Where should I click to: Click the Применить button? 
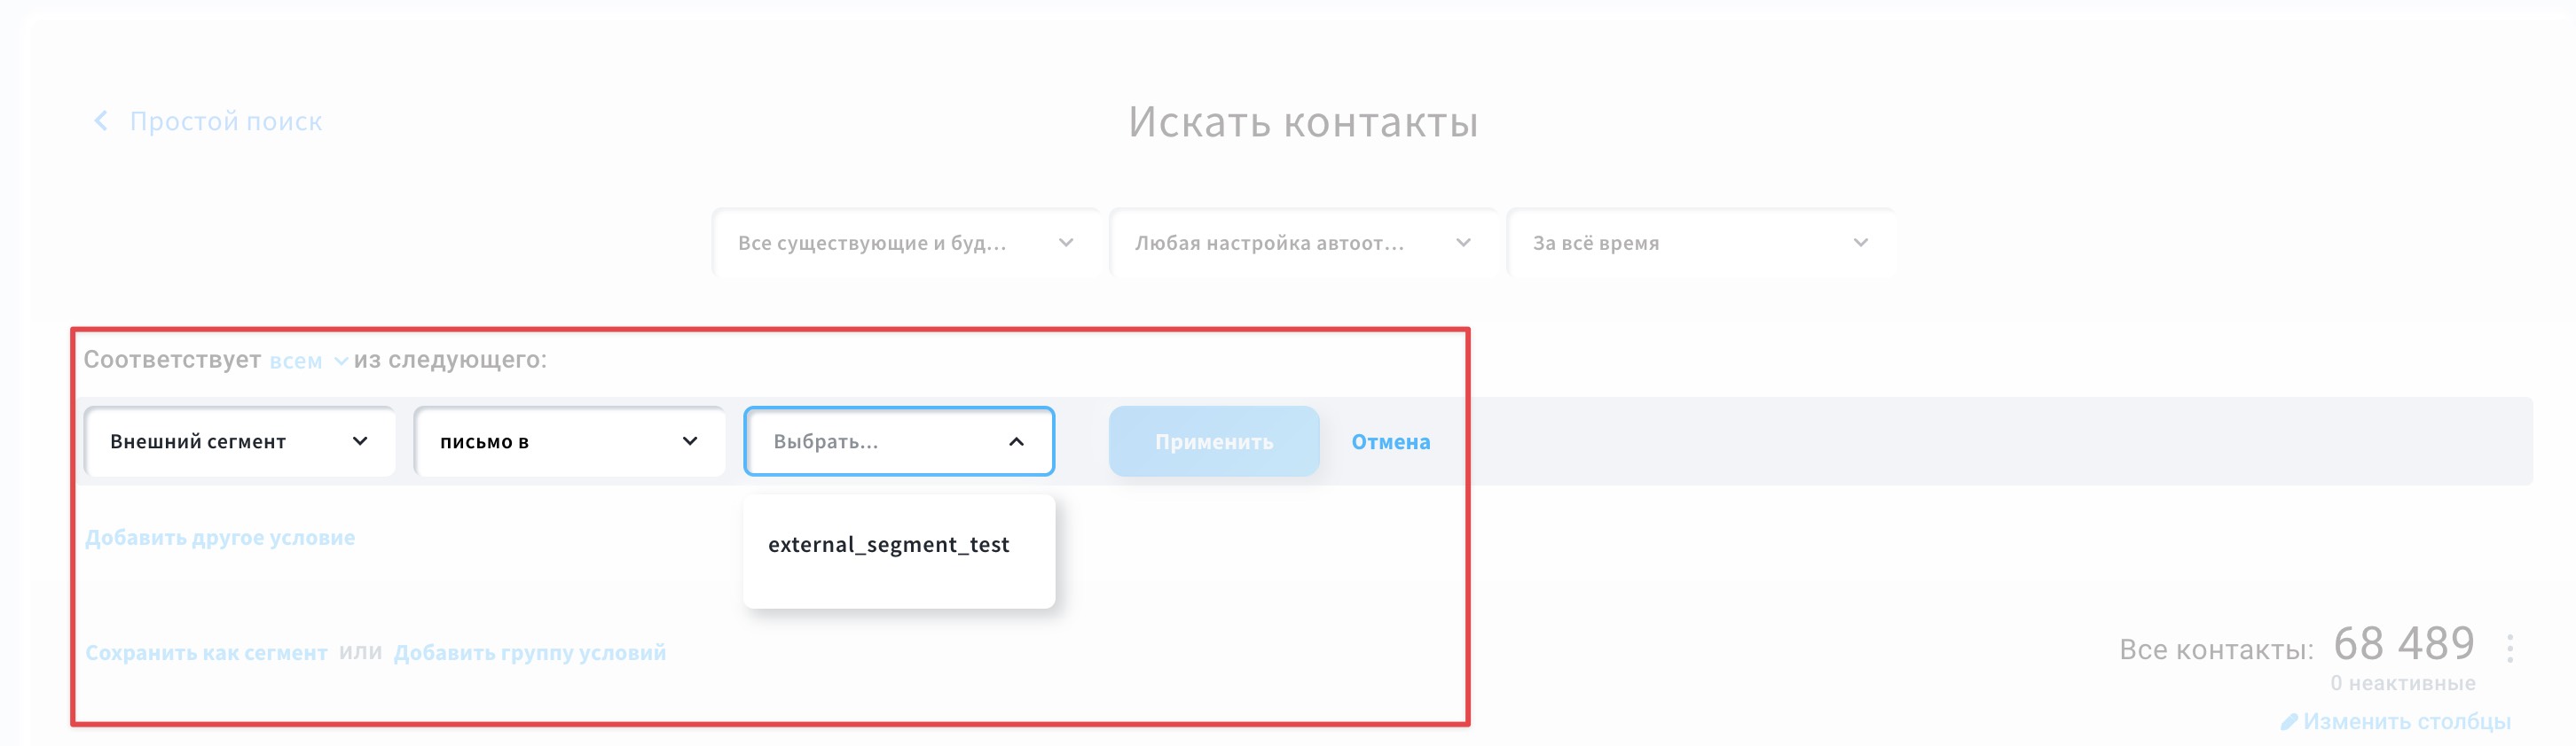tap(1214, 441)
